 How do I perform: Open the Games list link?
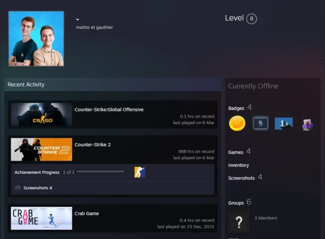236,152
